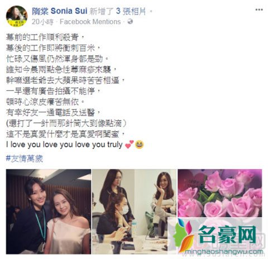Click the line about 急性蕁麻疹來襲
Screen dimensions: 268x259
click(x=60, y=70)
